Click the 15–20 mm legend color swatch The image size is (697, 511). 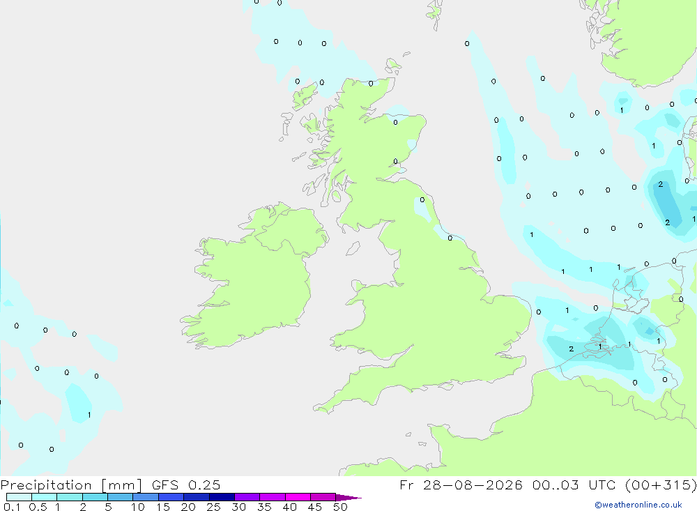[171, 497]
